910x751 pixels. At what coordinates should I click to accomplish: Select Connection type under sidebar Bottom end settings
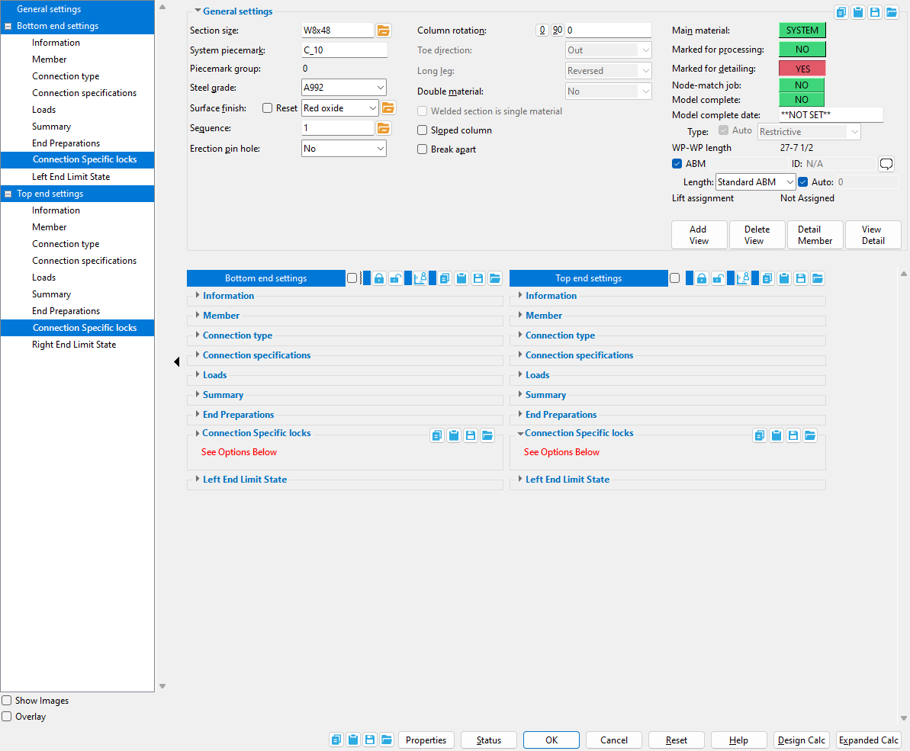(66, 76)
